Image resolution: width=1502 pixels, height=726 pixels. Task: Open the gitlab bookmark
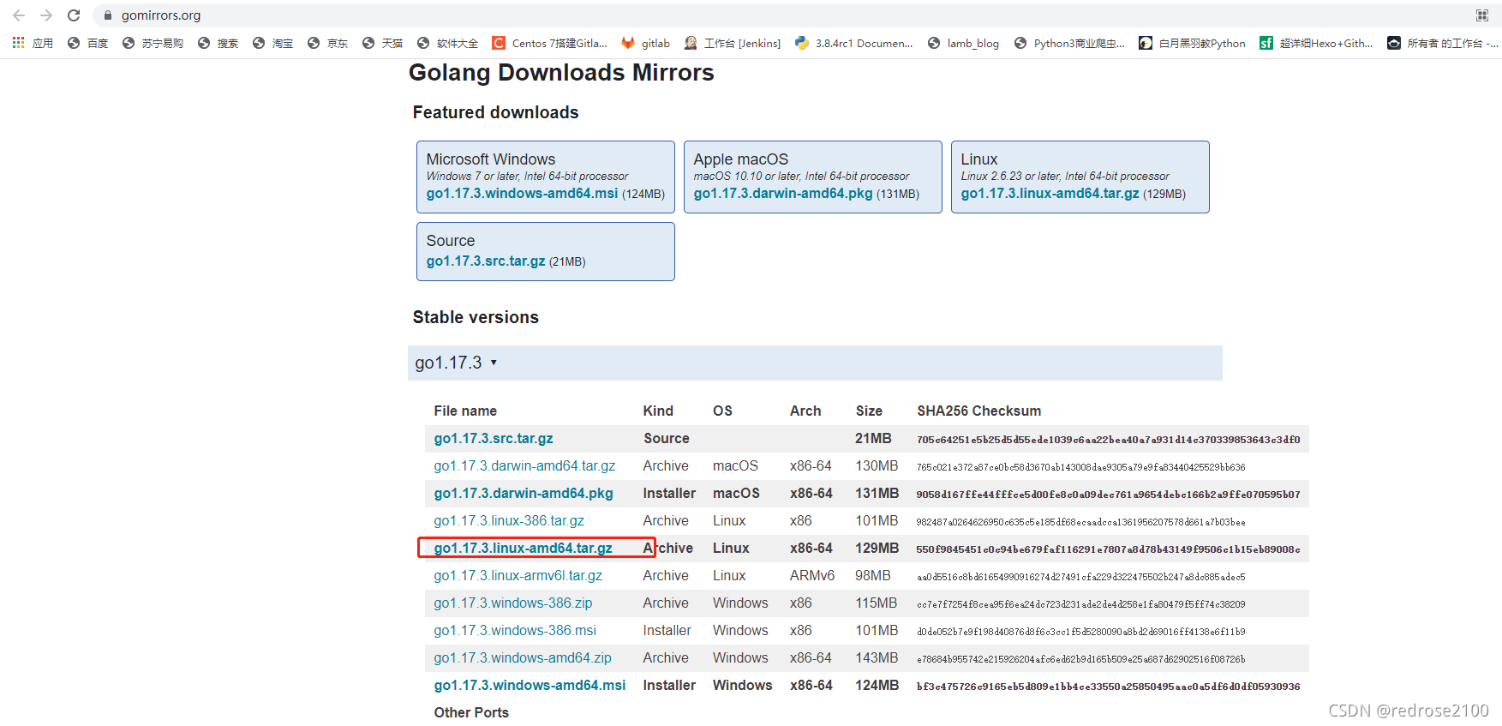[645, 43]
